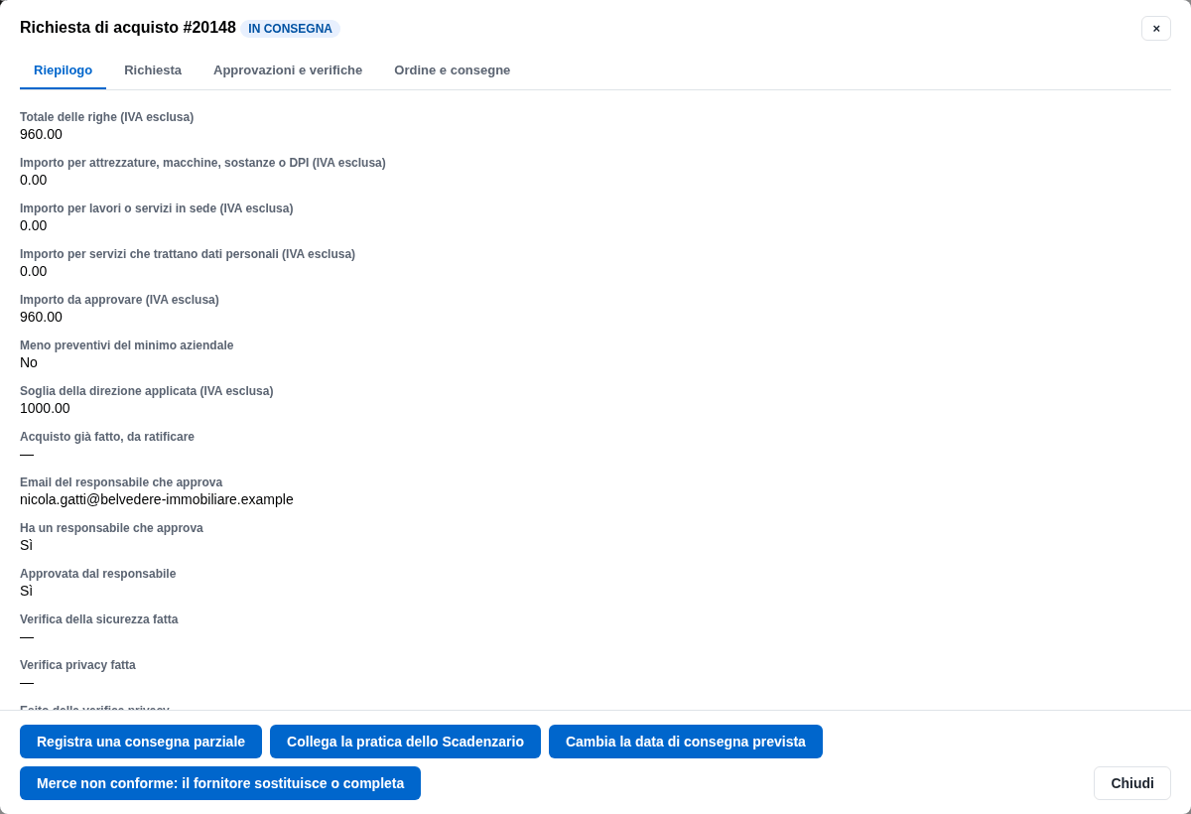Click the label Soglia della direzione applicata
This screenshot has width=1191, height=814.
coord(146,391)
